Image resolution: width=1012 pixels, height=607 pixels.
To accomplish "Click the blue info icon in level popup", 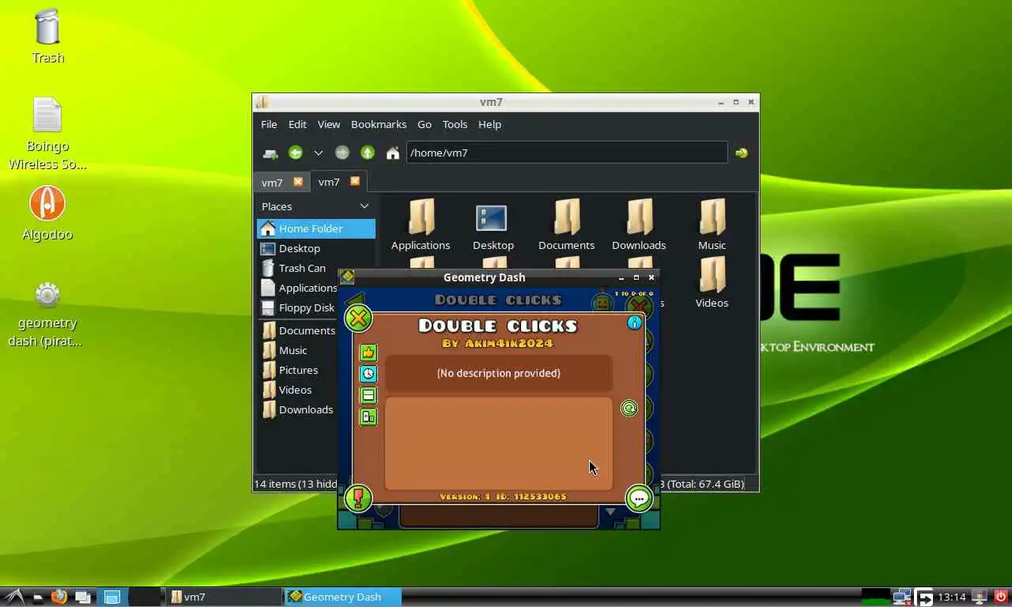I will click(634, 322).
